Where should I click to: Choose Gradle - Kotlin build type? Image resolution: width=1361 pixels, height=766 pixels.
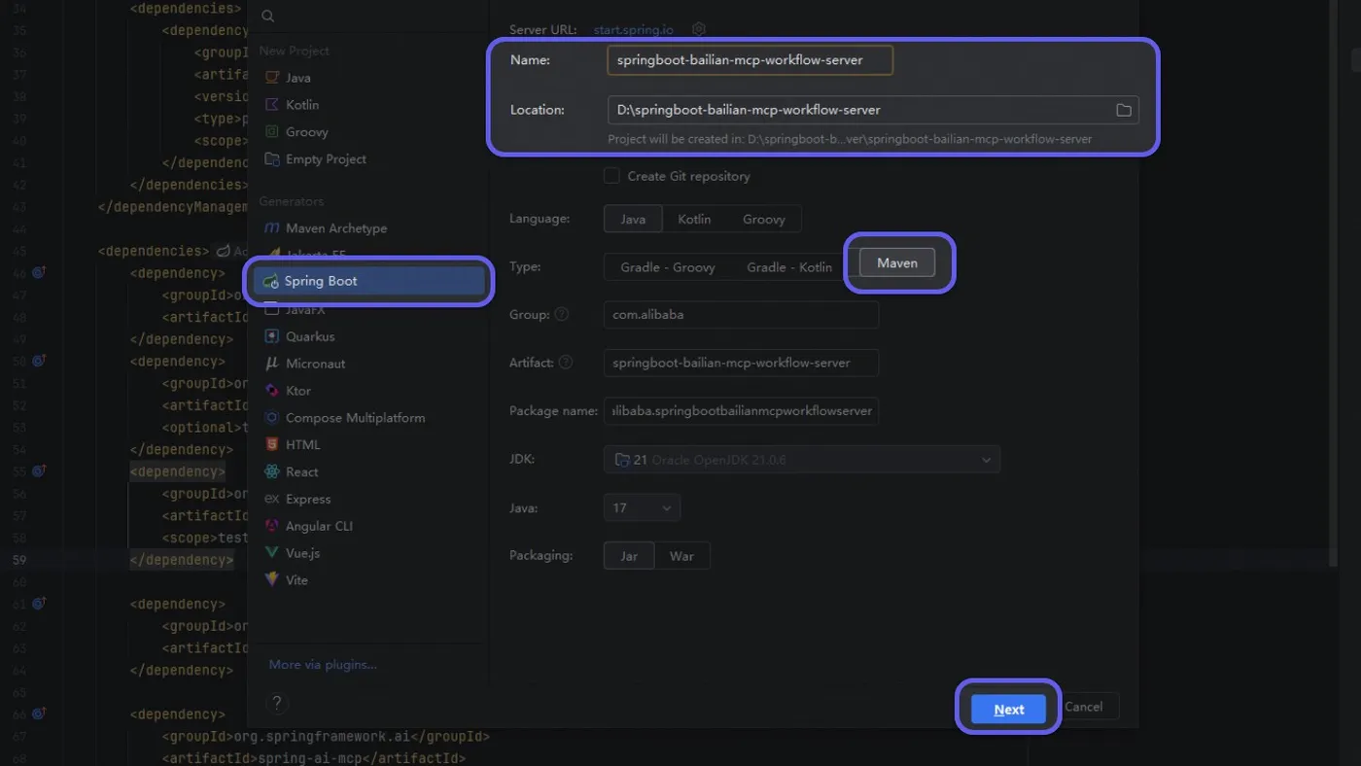(789, 266)
